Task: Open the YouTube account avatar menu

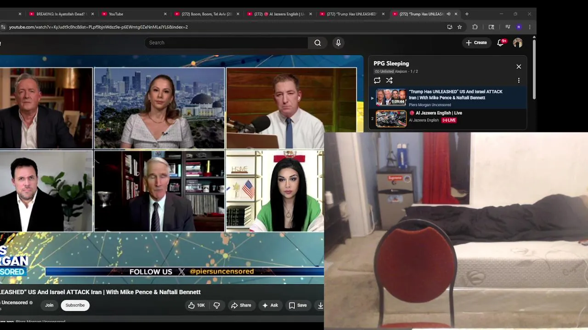Action: pos(518,43)
